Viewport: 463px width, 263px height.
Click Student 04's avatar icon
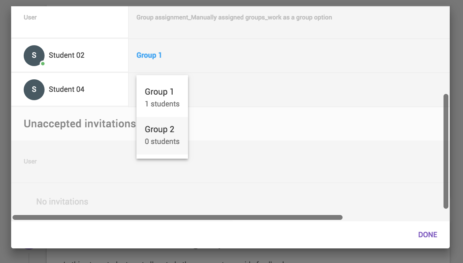(34, 89)
